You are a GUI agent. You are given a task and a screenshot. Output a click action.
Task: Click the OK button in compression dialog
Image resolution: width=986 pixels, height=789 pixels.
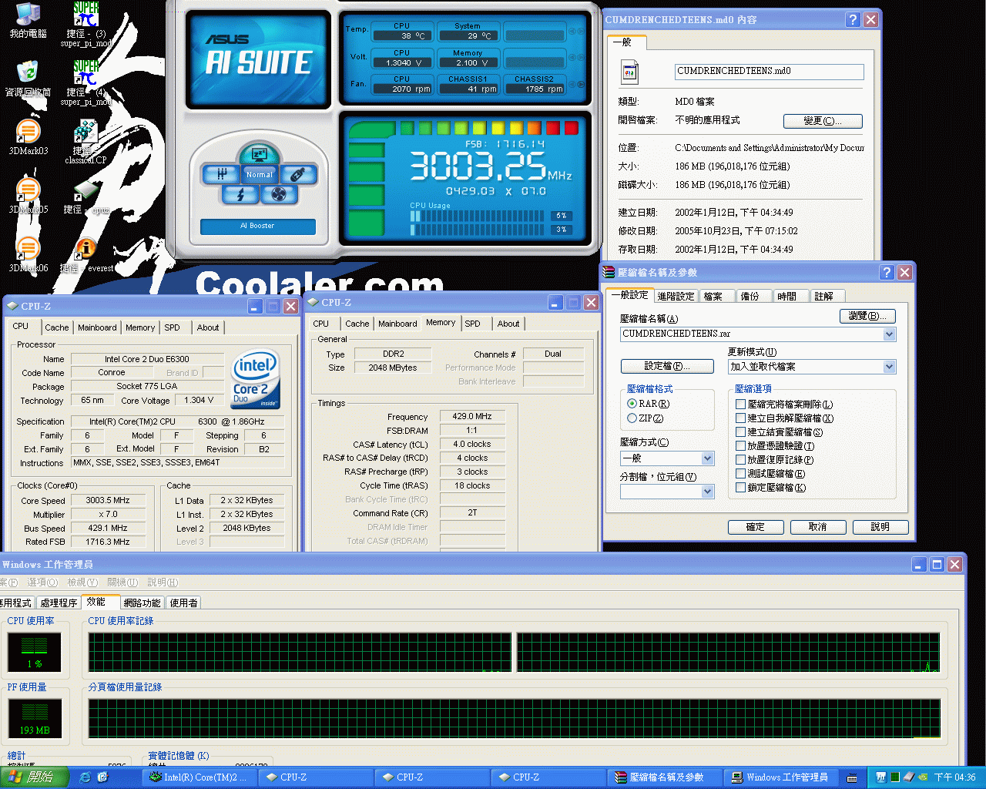pyautogui.click(x=756, y=527)
